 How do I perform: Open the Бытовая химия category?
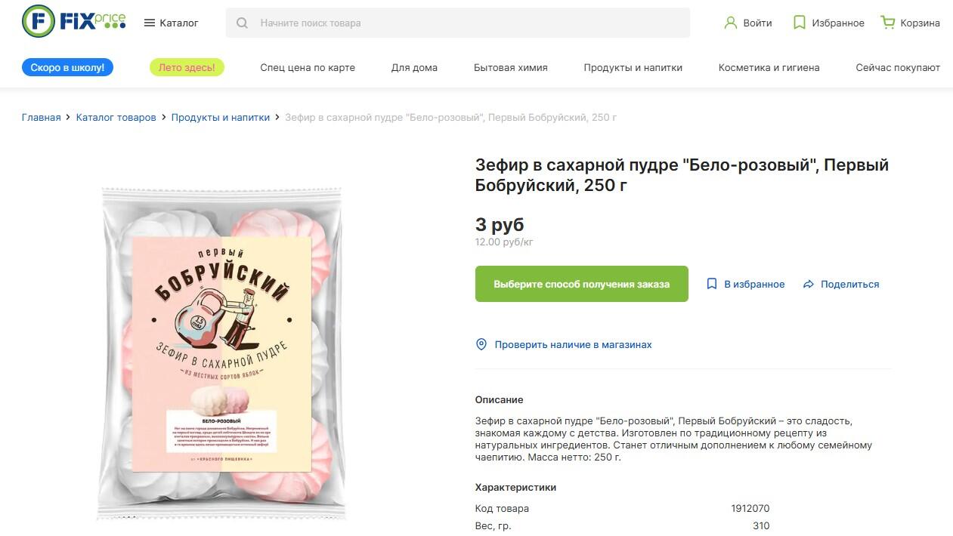pos(511,68)
